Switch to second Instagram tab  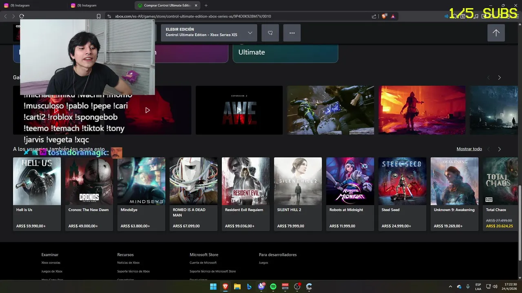tap(100, 5)
